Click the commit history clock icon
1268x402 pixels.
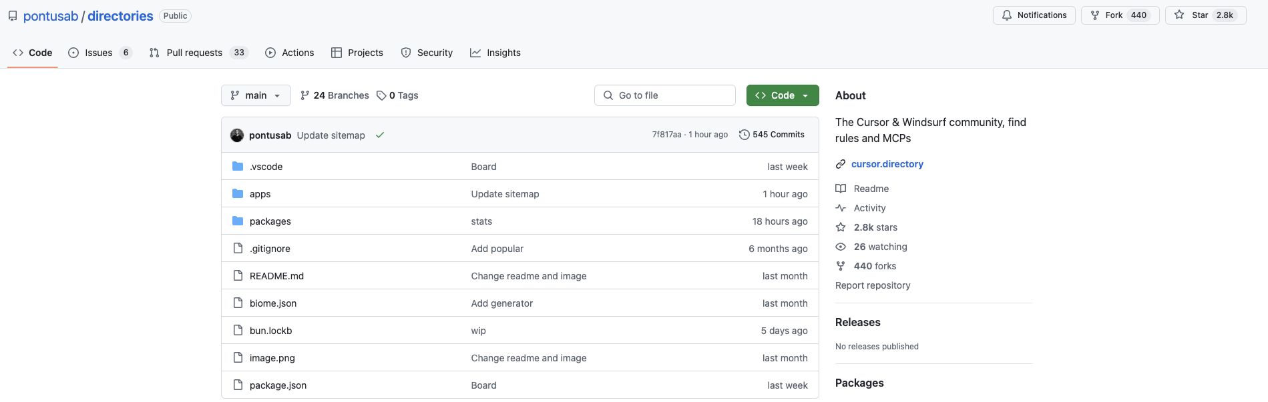point(745,135)
